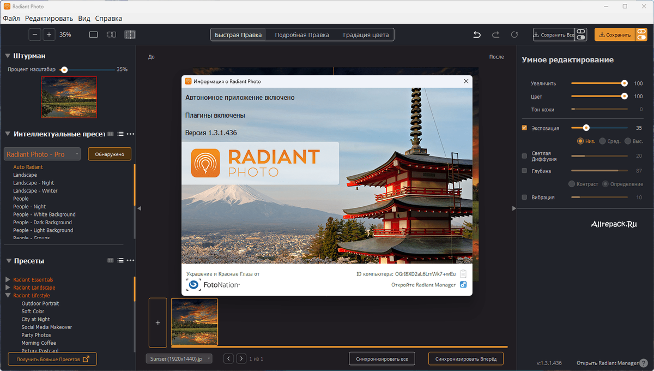Enable the Вибрация checkbox
The width and height of the screenshot is (654, 371).
[524, 197]
